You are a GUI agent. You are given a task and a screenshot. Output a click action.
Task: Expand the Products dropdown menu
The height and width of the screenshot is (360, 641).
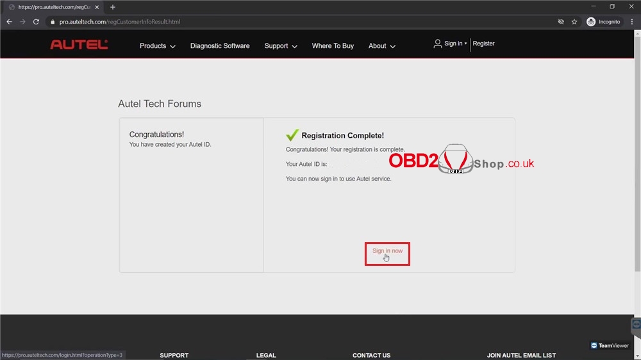158,46
